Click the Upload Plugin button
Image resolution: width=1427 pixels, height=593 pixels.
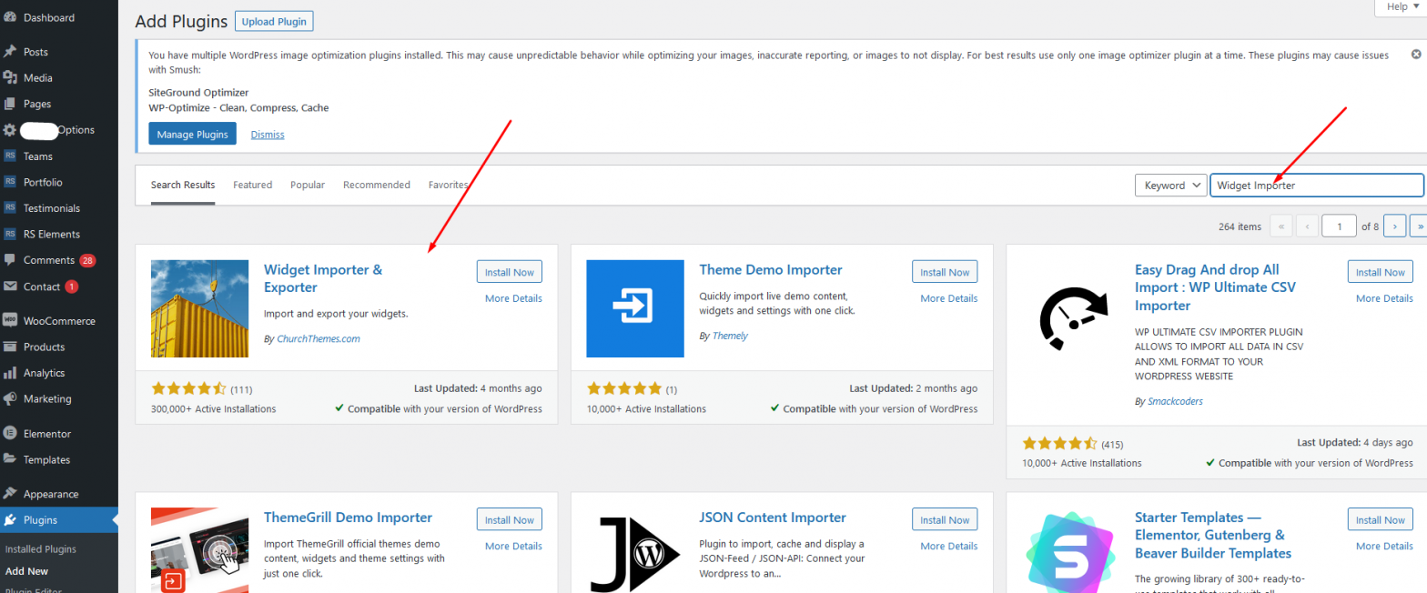[x=274, y=20]
